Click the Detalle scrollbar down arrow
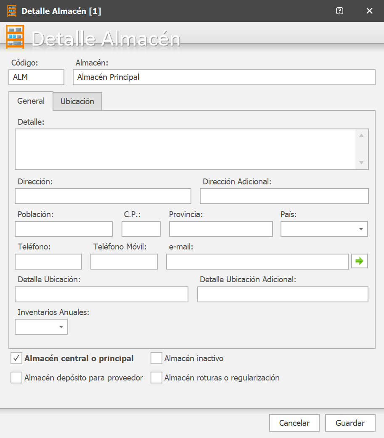Image resolution: width=384 pixels, height=438 pixels. 362,162
